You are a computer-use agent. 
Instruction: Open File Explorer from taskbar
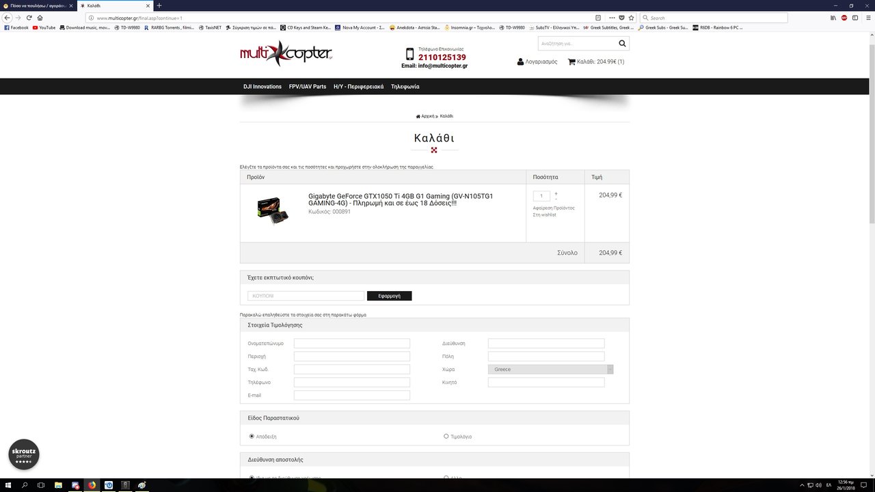(x=58, y=485)
